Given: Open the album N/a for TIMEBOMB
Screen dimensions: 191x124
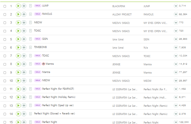Looking at the screenshot, I should [x=146, y=48].
